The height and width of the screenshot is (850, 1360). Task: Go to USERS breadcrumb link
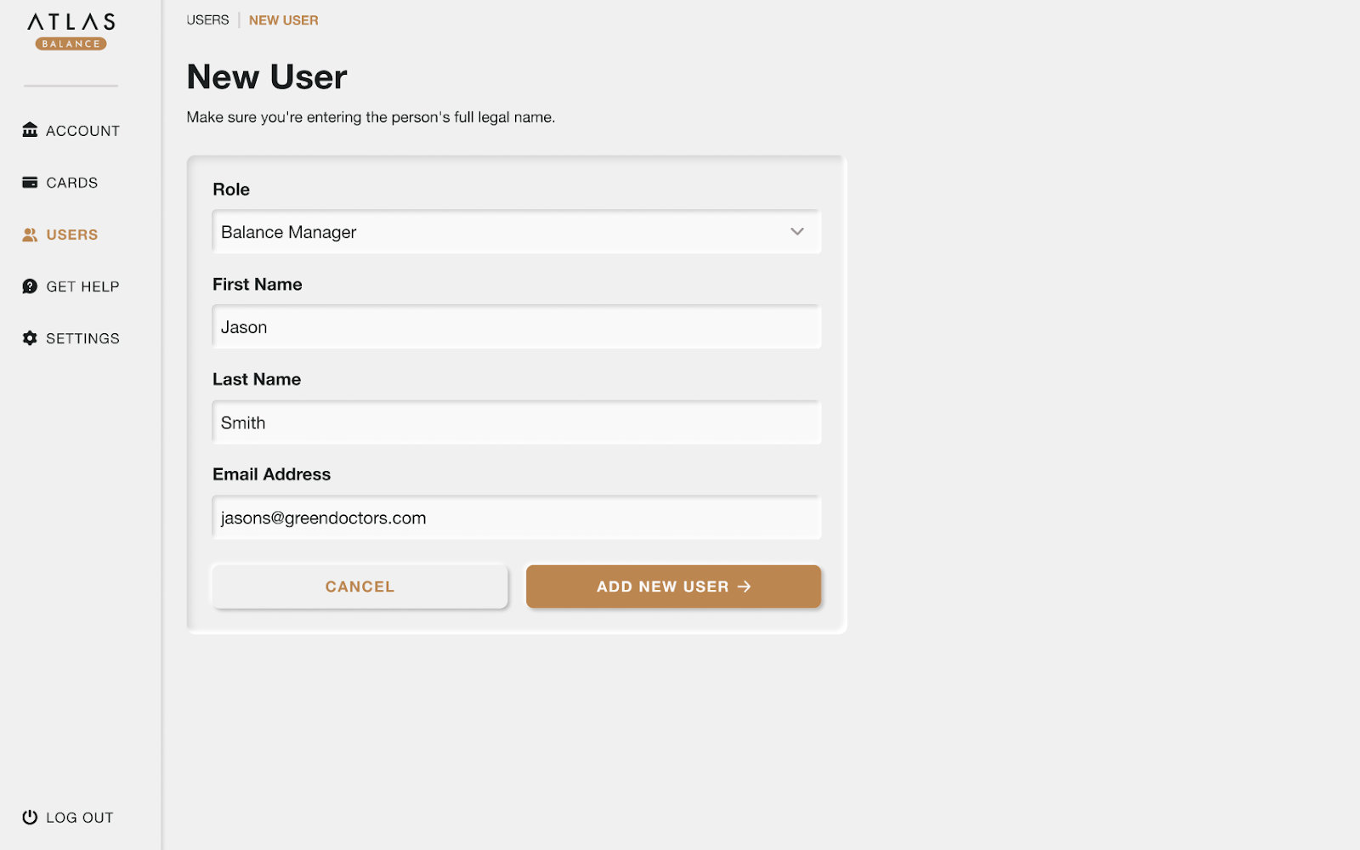[207, 20]
